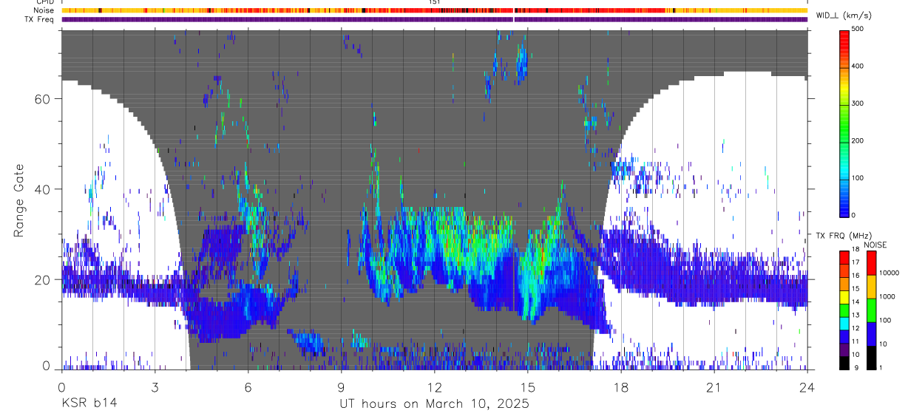This screenshot has width=908, height=419.
Task: Click the purple 10–11 MHz swatch
Action: 844,348
